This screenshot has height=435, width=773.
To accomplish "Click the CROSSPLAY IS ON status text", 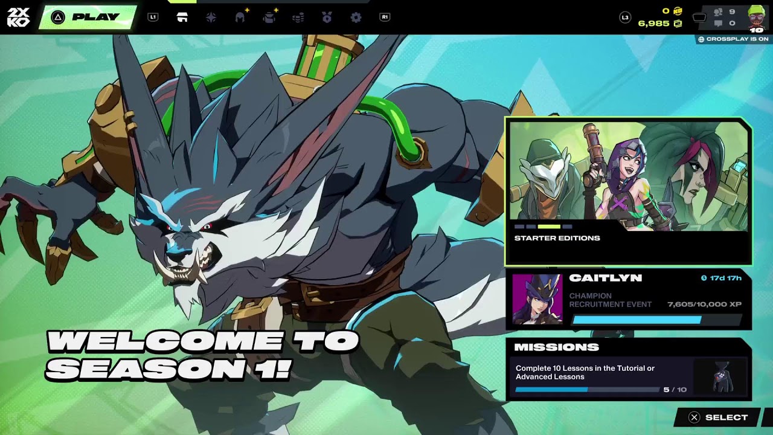I will 737,39.
